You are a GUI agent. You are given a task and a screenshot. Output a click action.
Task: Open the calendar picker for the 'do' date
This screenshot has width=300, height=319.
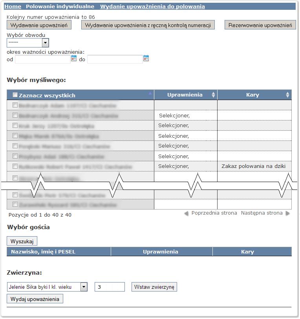click(146, 58)
